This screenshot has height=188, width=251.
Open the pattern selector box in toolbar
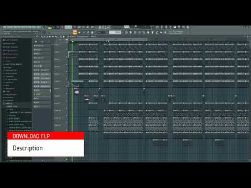pyautogui.click(x=115, y=32)
